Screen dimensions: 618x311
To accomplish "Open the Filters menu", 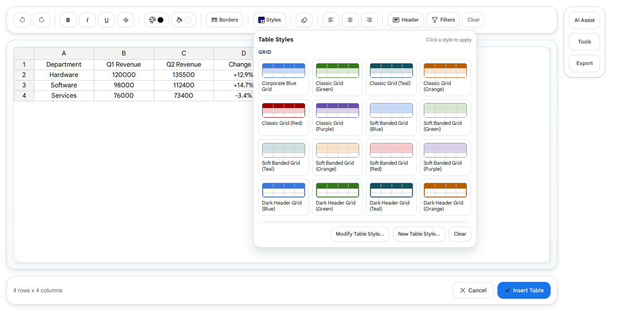I will (x=443, y=20).
